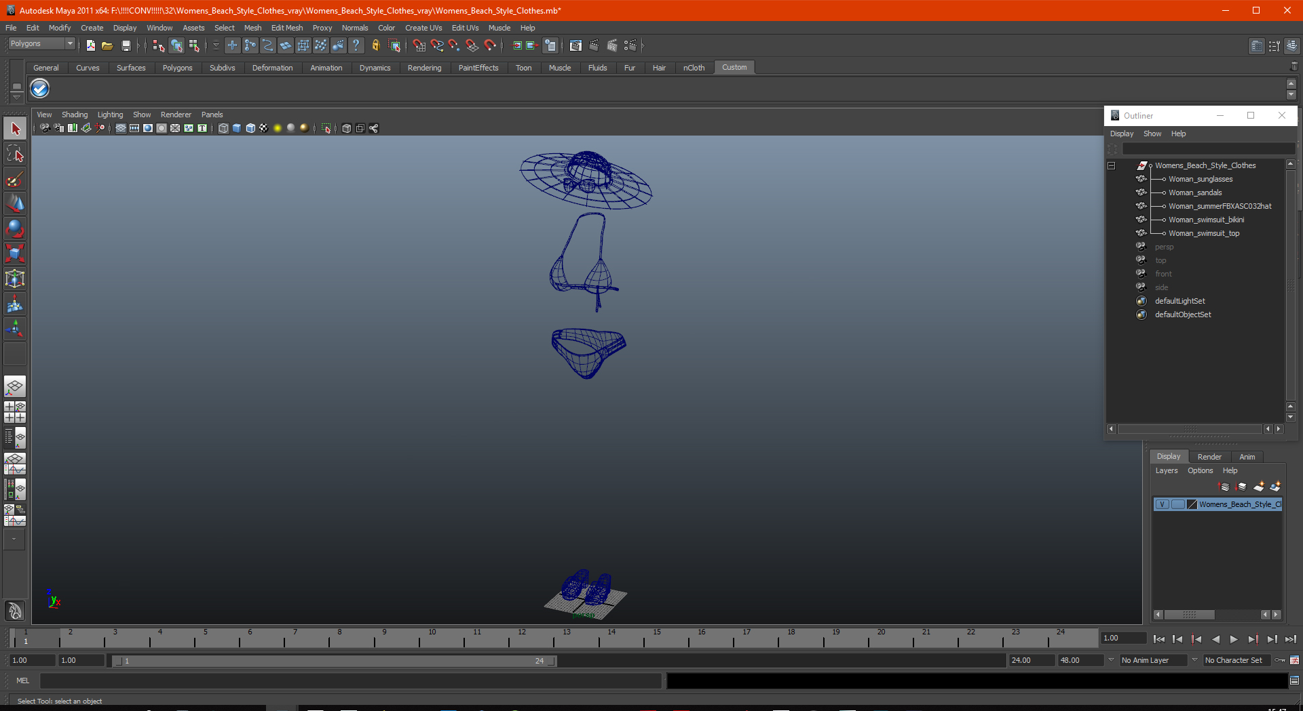This screenshot has height=711, width=1303.
Task: Toggle display type box of Womens_Beach_Style layer
Action: pyautogui.click(x=1177, y=504)
